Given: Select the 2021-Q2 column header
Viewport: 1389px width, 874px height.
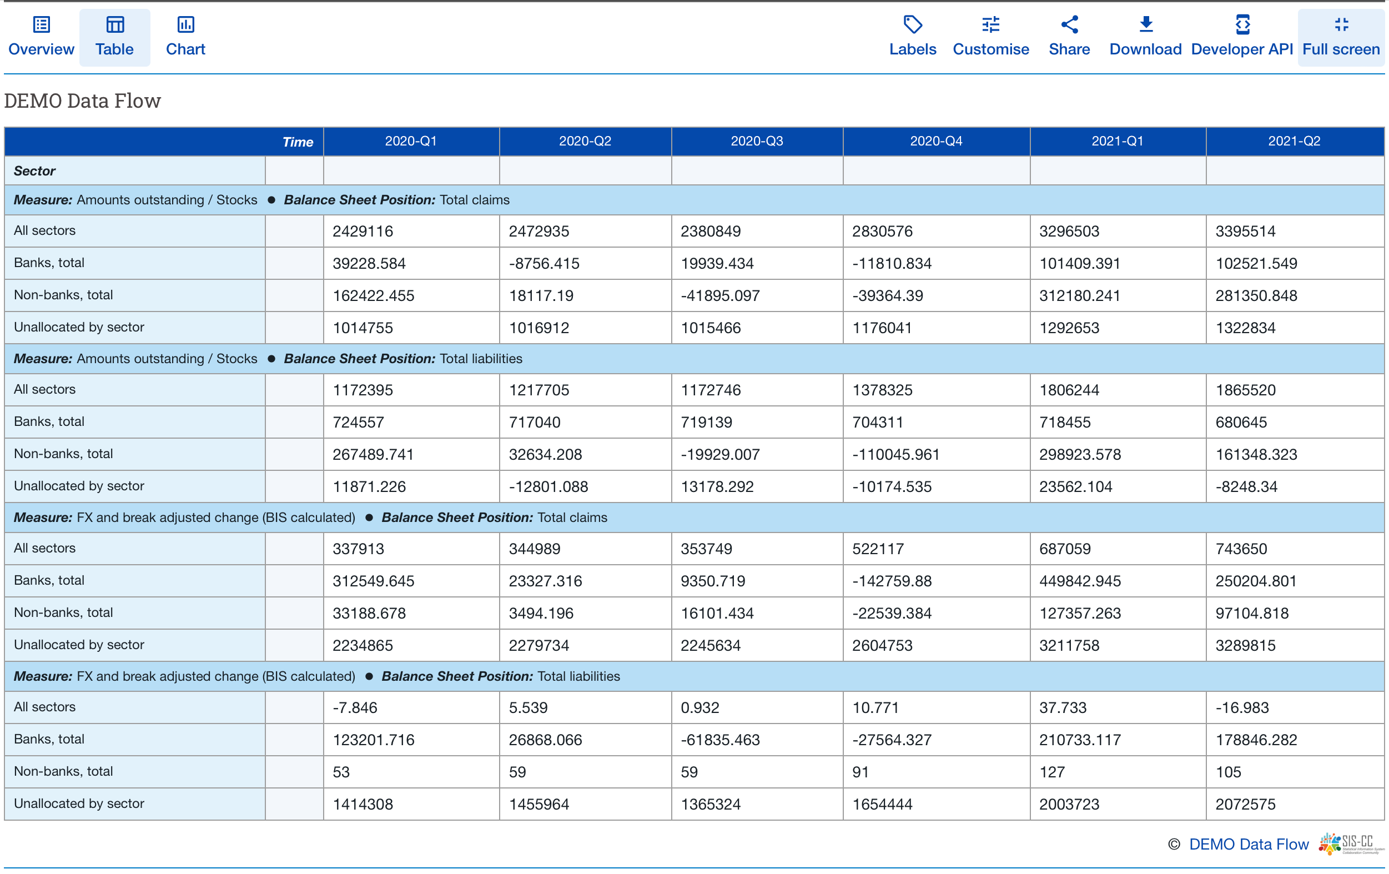Looking at the screenshot, I should click(x=1294, y=142).
